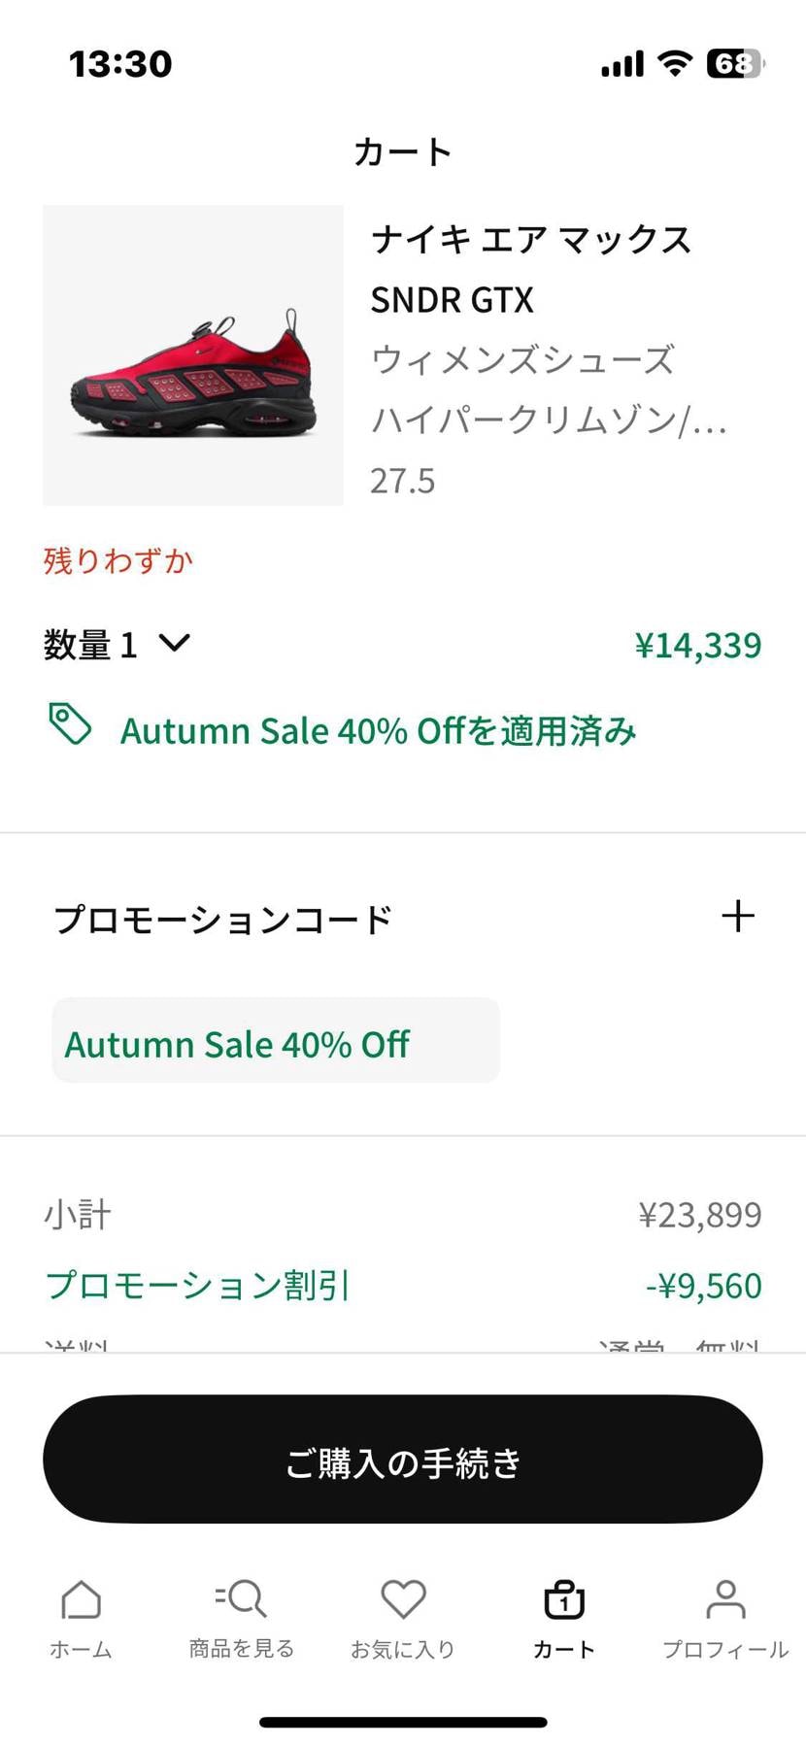The image size is (806, 1745).
Task: Tap the Autumn Sale 40% Offを適用済み text
Action: (x=379, y=731)
